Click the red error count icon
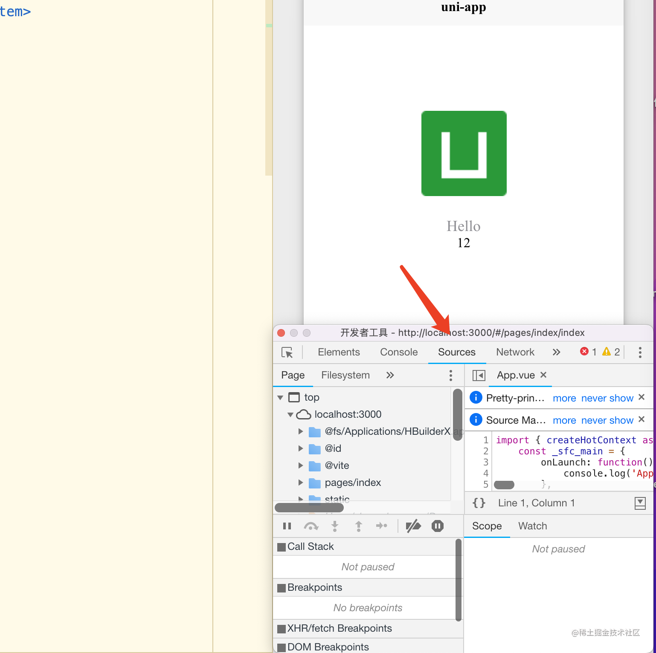The height and width of the screenshot is (653, 656). tap(584, 351)
